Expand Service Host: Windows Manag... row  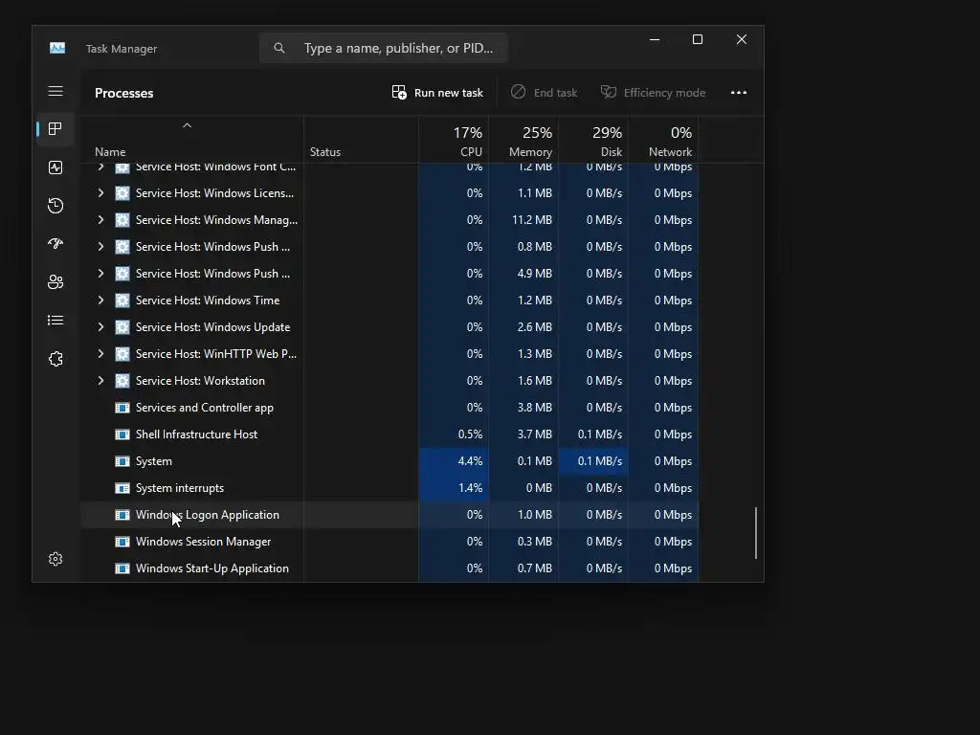pyautogui.click(x=100, y=220)
